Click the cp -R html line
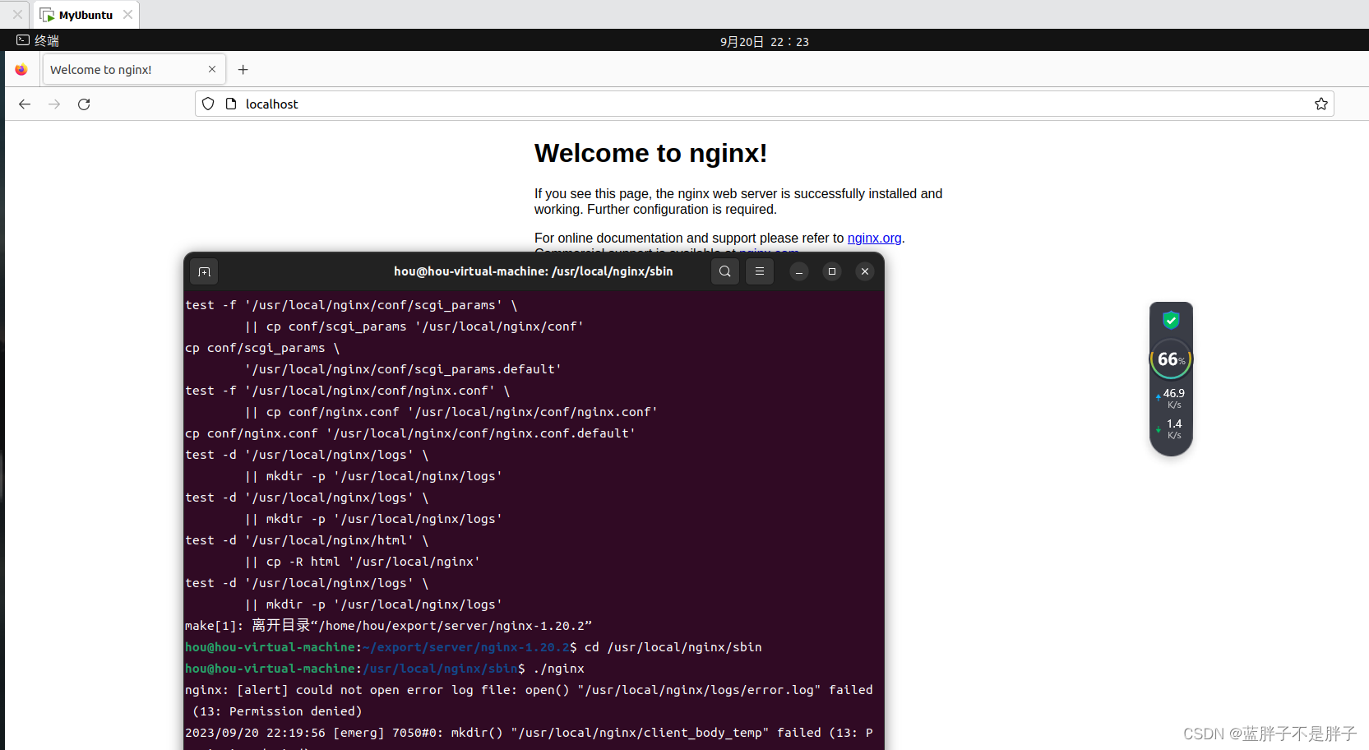 click(362, 562)
